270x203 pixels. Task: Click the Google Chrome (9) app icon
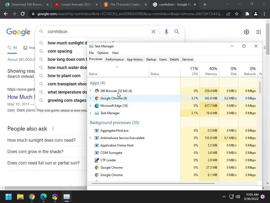(97, 98)
